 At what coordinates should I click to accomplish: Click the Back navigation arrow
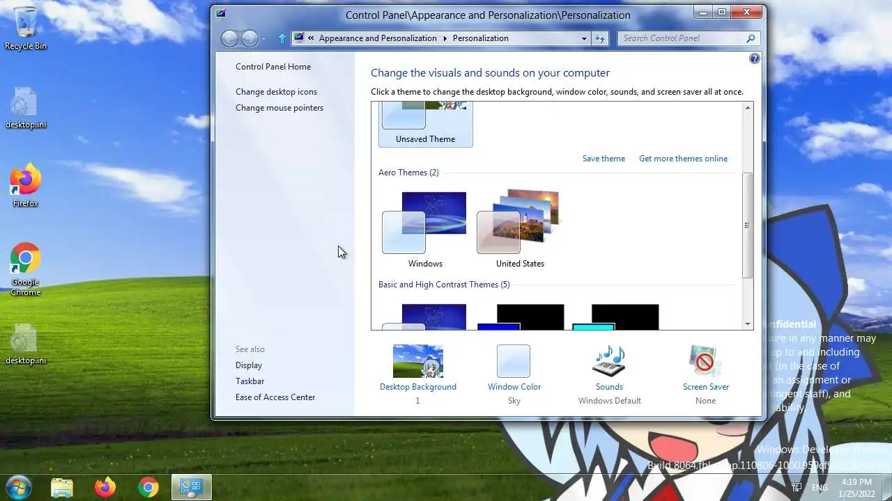[229, 38]
